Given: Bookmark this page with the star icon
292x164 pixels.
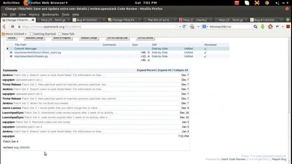Looking at the screenshot, I should [x=176, y=26].
